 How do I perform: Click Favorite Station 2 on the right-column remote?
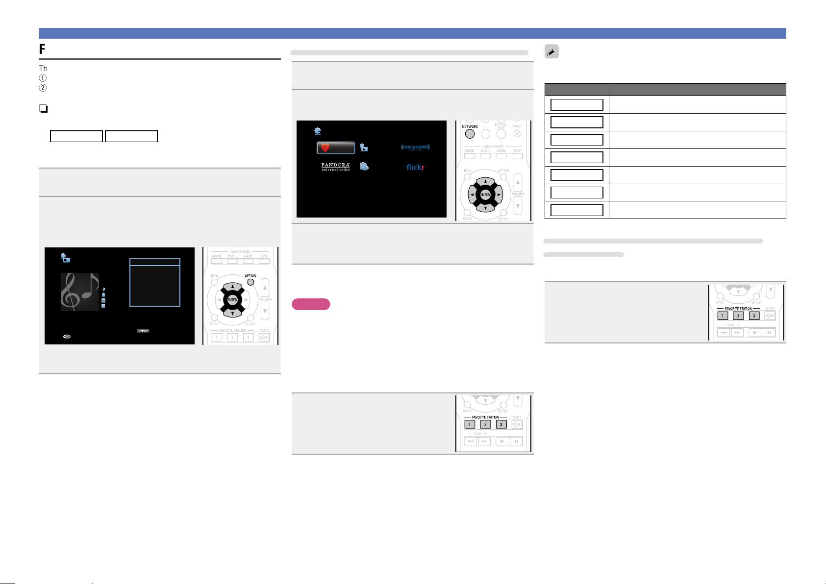738,316
